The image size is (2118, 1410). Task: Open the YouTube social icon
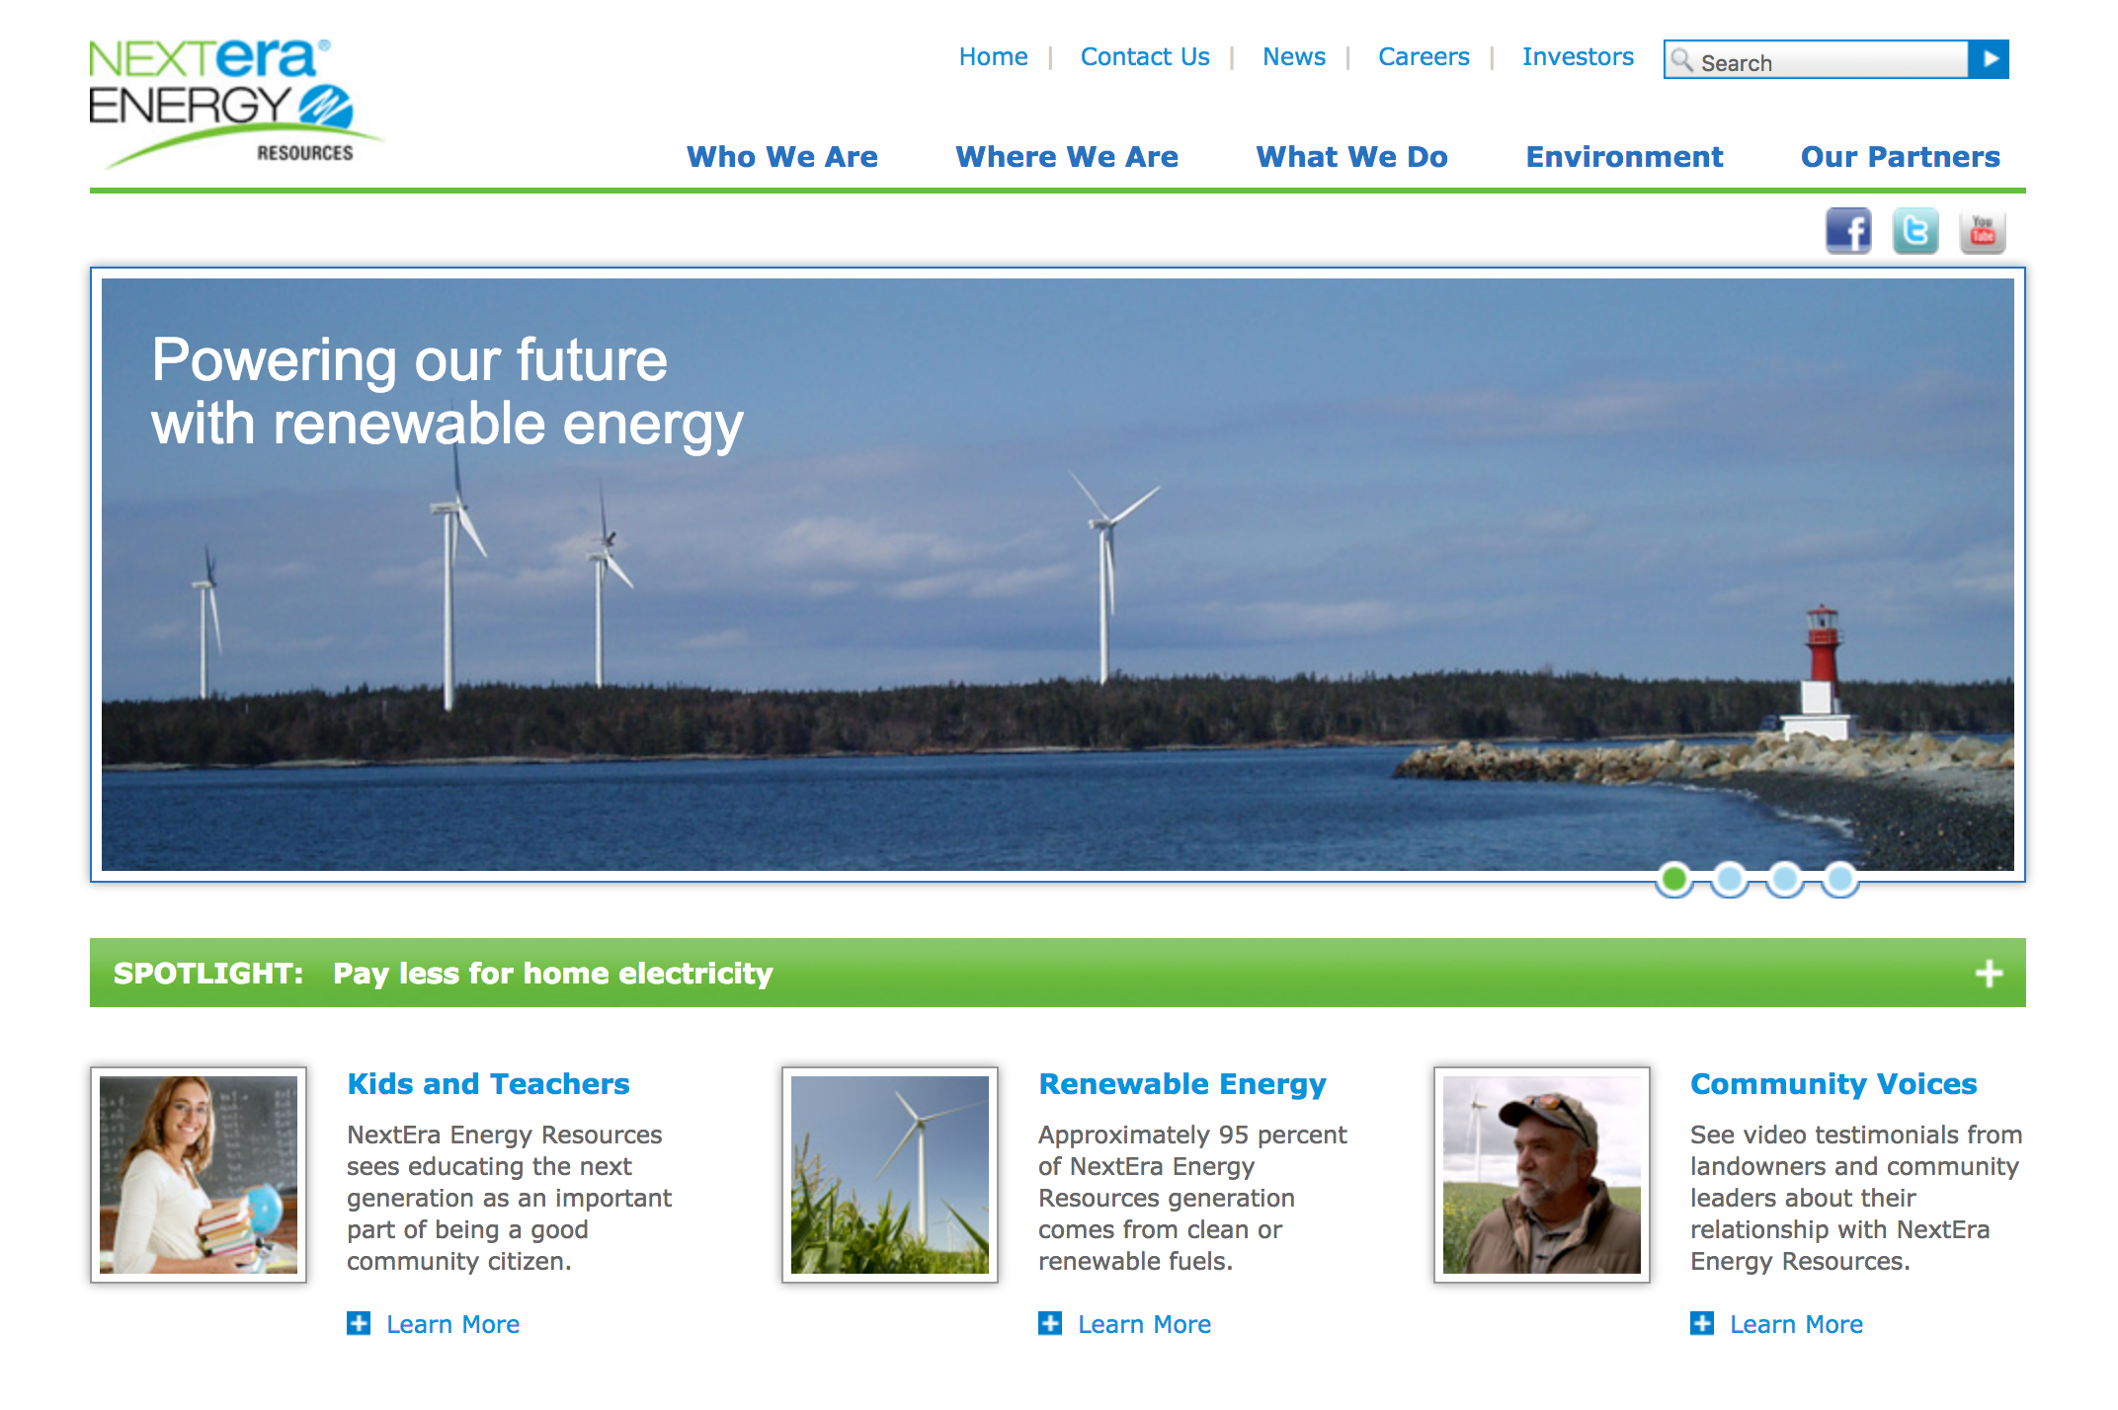(x=1982, y=232)
